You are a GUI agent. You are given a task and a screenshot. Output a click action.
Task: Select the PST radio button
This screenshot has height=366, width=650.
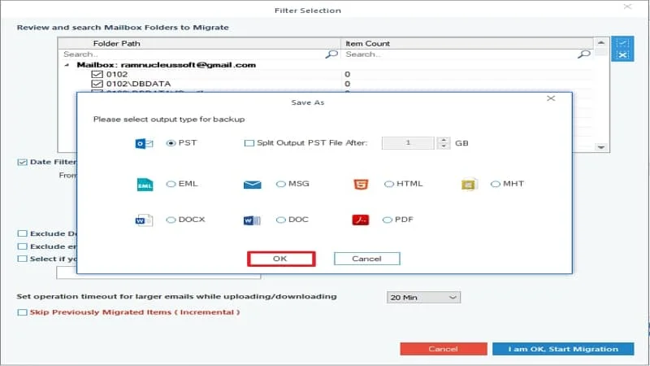[x=171, y=143]
